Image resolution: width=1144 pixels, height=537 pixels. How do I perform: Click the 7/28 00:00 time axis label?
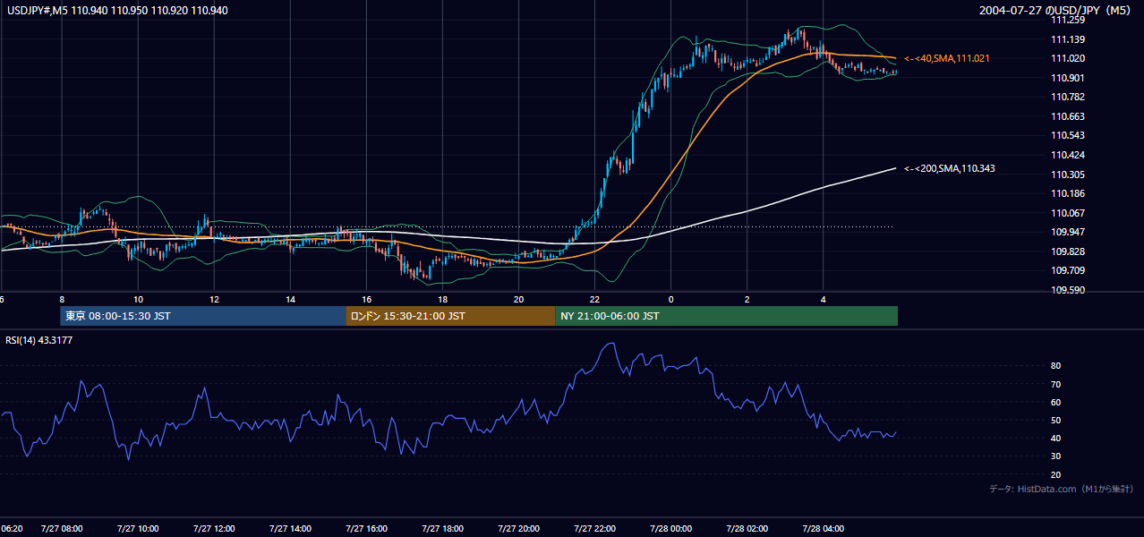[x=671, y=529]
